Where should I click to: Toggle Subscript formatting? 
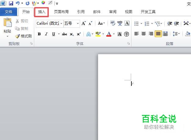click(x=72, y=34)
